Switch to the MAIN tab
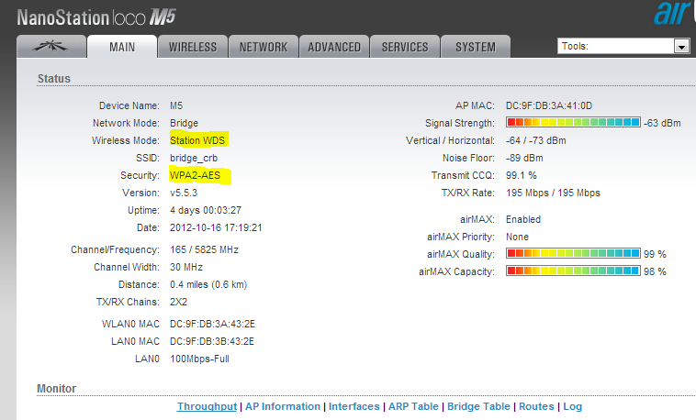696x420 pixels. (x=122, y=47)
